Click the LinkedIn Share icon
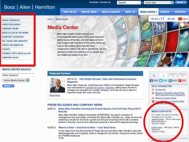189x142 pixels. click(x=173, y=81)
